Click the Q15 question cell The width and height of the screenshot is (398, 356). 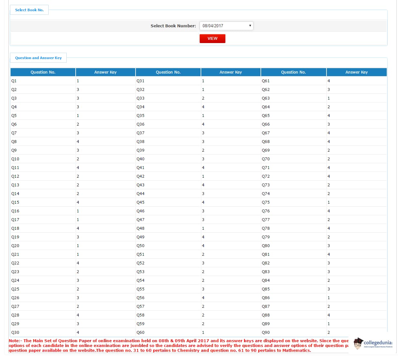click(15, 202)
